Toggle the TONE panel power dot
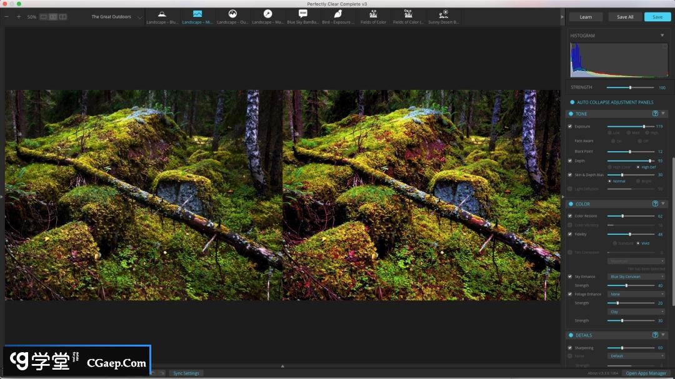 (x=571, y=114)
